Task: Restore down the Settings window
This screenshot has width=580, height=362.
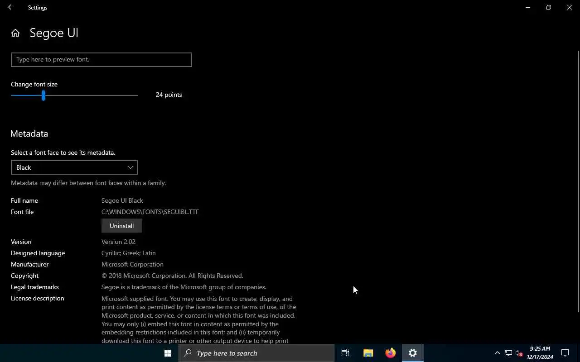Action: pyautogui.click(x=549, y=7)
